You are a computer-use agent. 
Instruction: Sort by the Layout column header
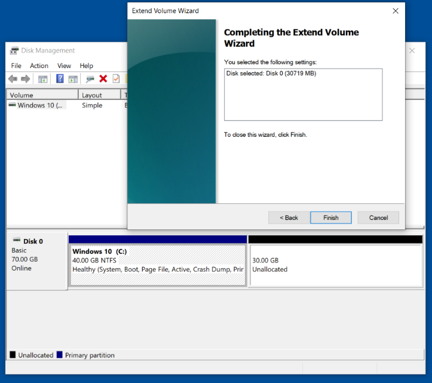[x=99, y=95]
